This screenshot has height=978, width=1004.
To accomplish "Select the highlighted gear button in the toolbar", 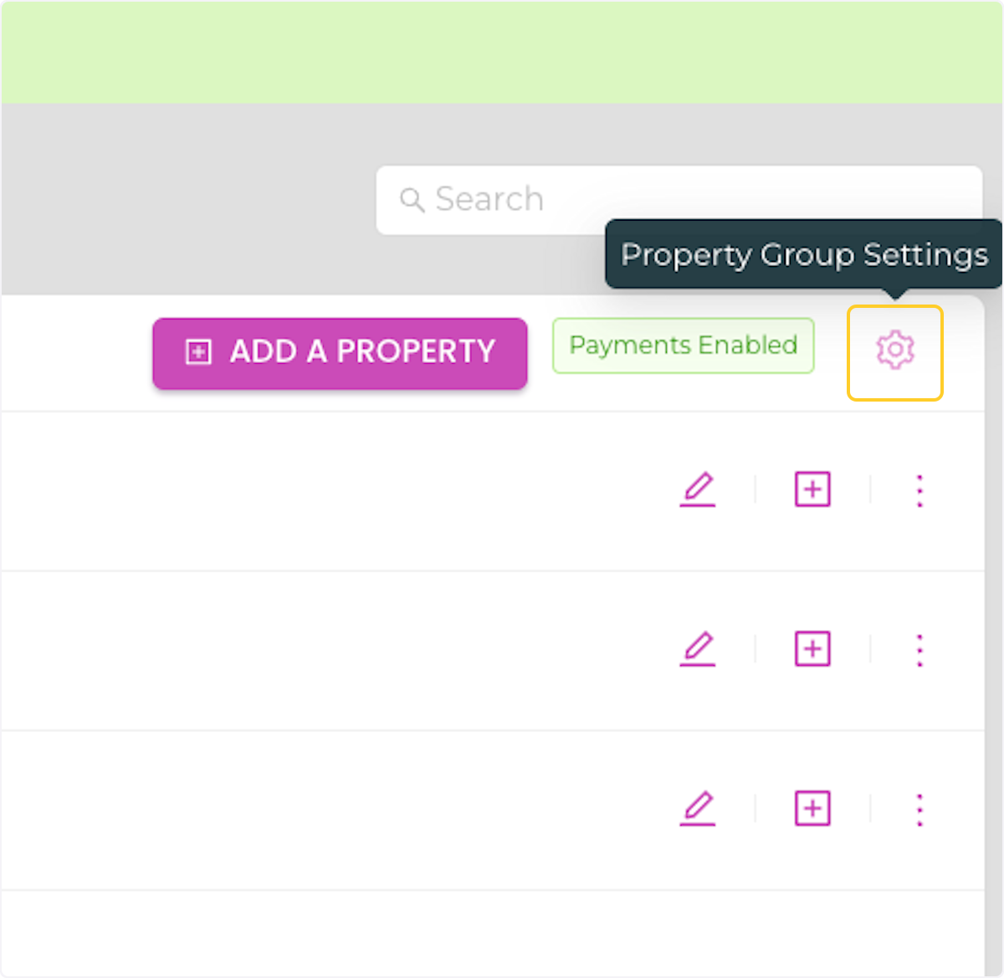I will point(894,351).
